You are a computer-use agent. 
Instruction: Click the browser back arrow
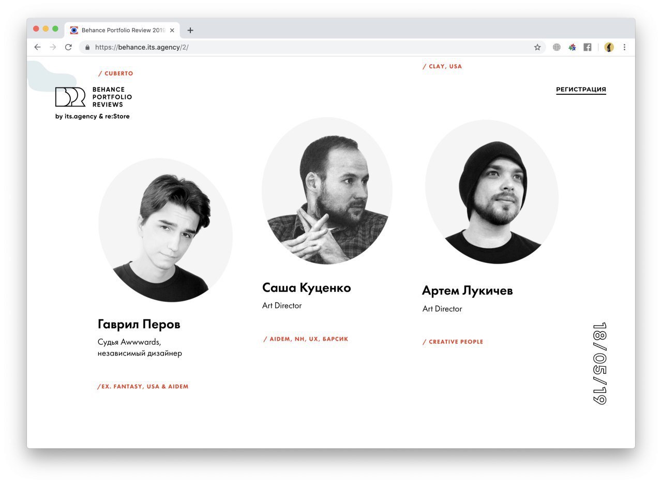click(37, 47)
